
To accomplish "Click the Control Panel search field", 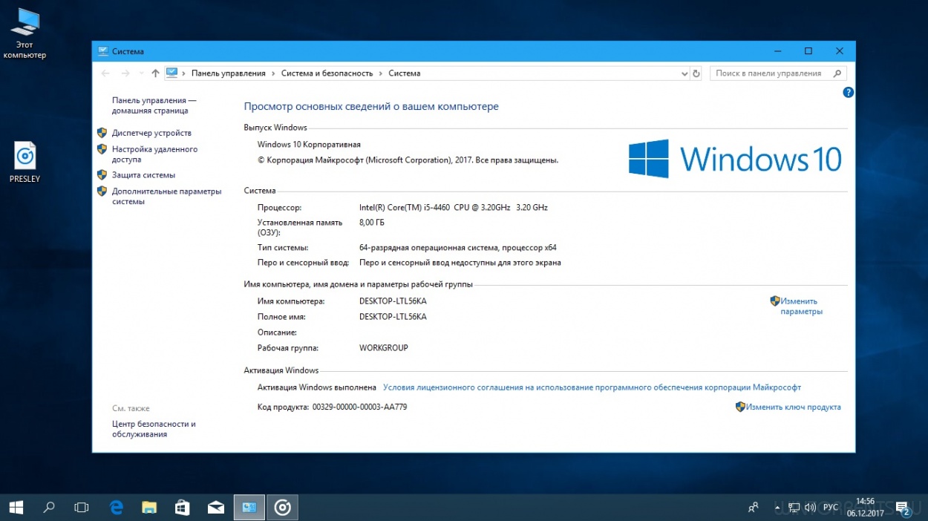I will click(x=769, y=73).
